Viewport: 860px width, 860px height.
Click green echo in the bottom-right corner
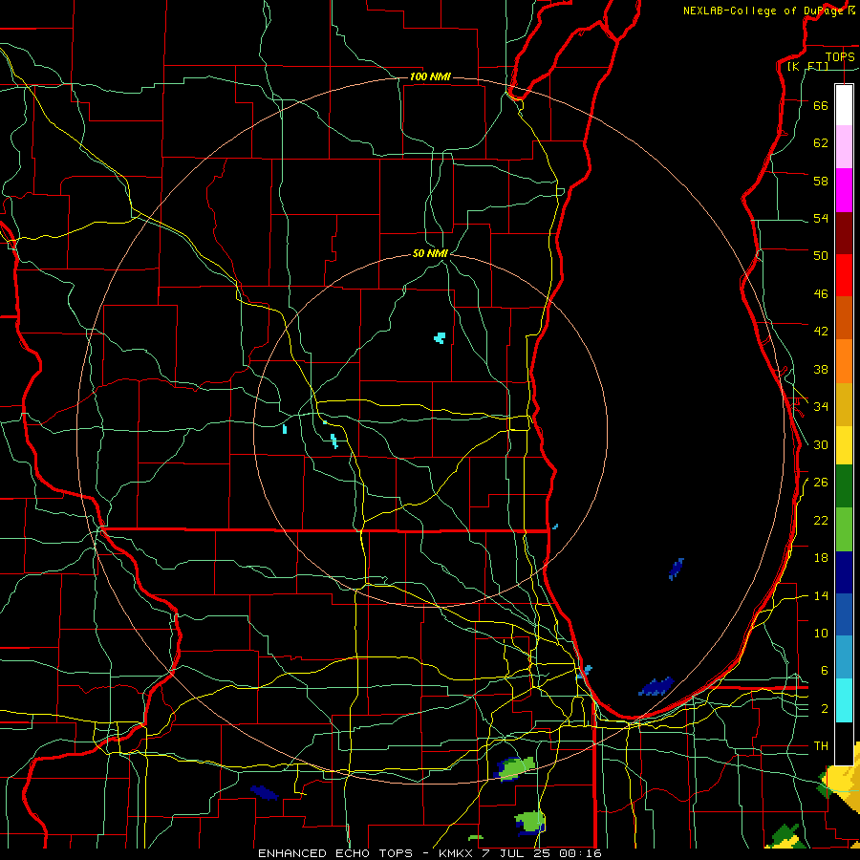point(785,836)
